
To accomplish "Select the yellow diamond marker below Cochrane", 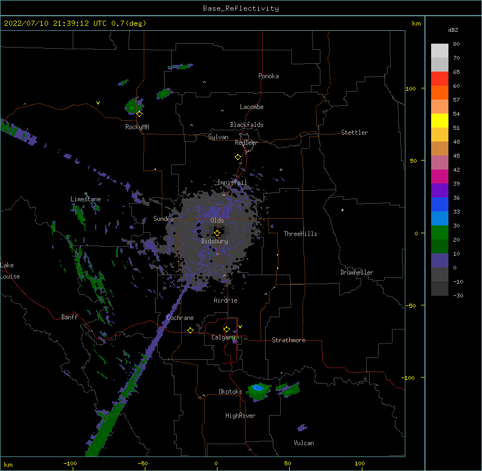I will point(190,330).
